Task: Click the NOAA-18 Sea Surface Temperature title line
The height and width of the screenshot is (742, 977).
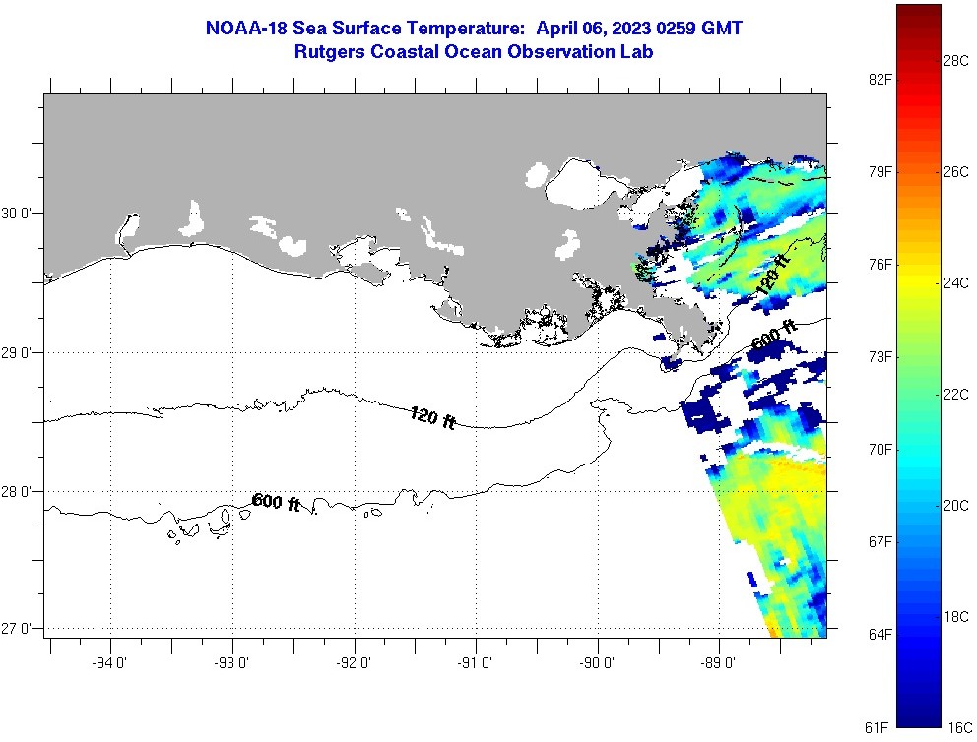Action: (474, 28)
